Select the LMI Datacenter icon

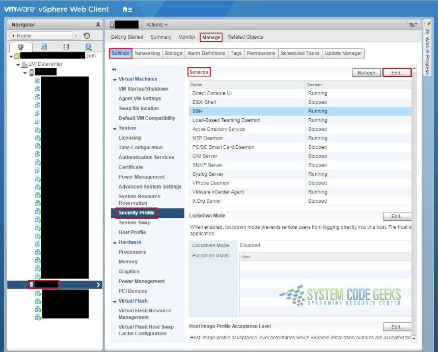point(24,64)
